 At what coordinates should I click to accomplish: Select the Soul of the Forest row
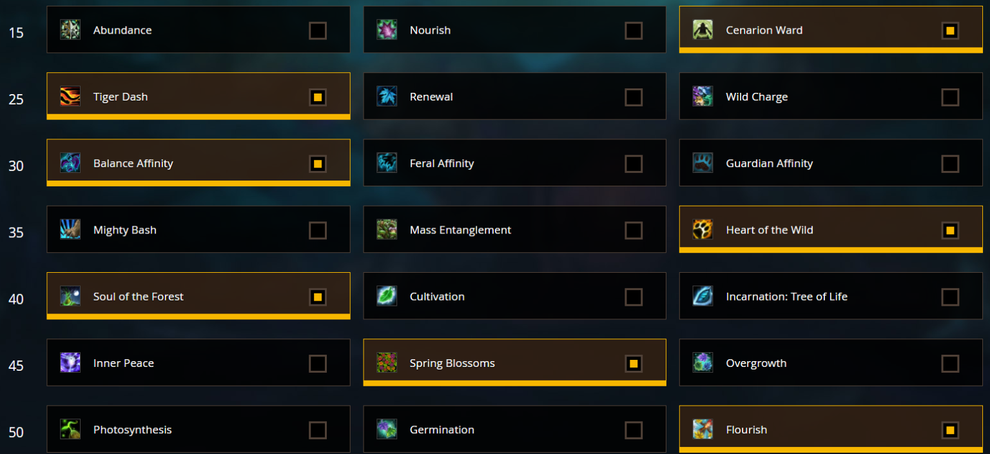click(x=198, y=297)
